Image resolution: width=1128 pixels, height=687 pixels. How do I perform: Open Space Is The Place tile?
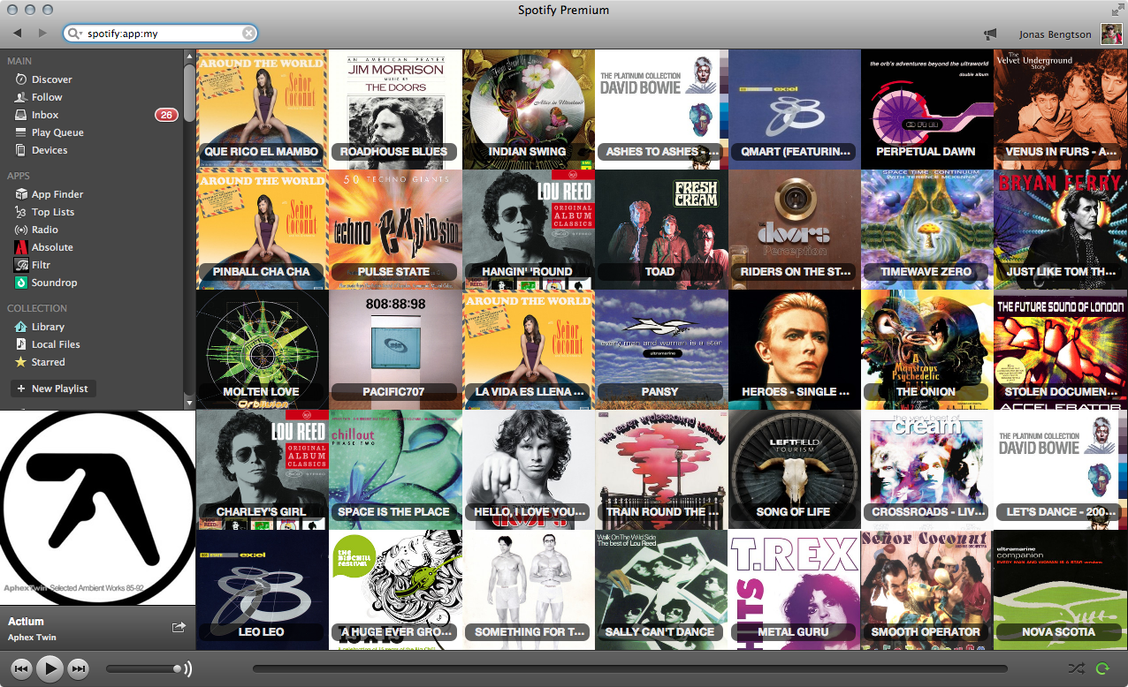click(394, 469)
